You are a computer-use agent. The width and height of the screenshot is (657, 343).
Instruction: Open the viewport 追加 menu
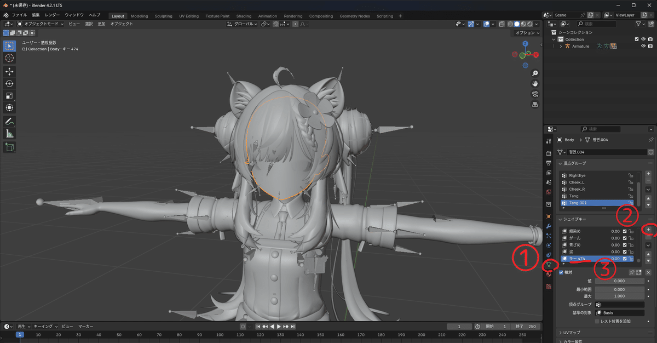coord(101,24)
